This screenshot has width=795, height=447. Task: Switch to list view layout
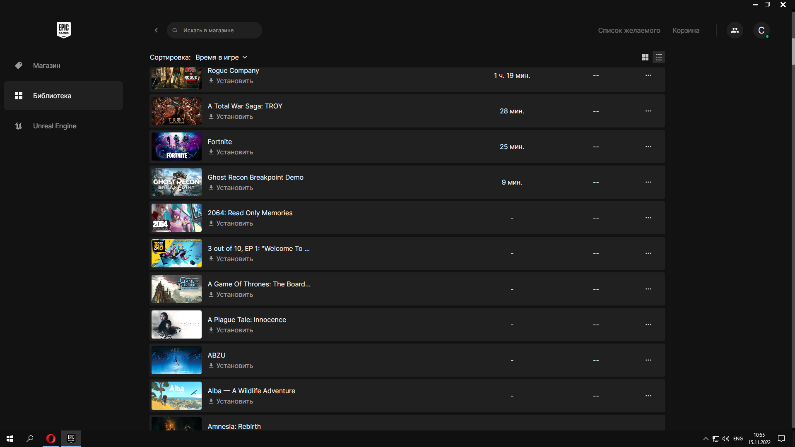tap(659, 57)
